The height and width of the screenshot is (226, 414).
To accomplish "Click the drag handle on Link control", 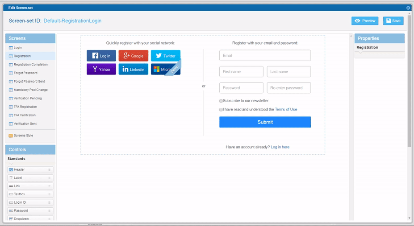I will pyautogui.click(x=50, y=186).
